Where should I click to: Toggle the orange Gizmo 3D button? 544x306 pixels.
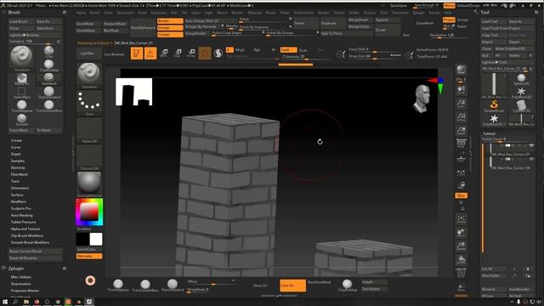tap(205, 53)
